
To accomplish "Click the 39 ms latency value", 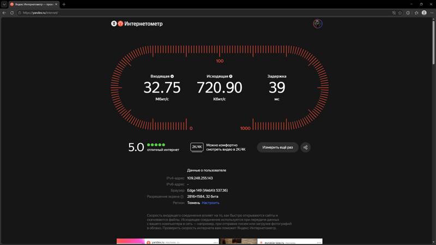I will pos(277,88).
